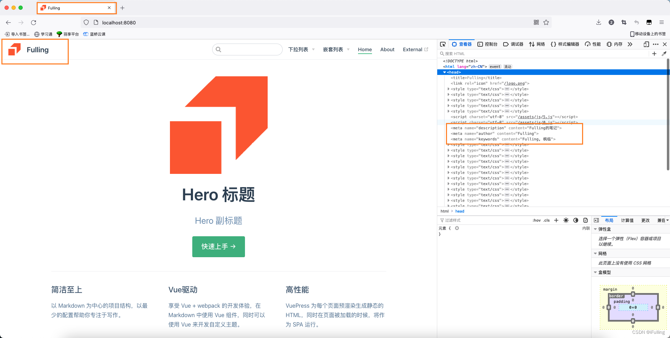Collapse the 网格 grid section
This screenshot has height=338, width=670.
tap(595, 253)
